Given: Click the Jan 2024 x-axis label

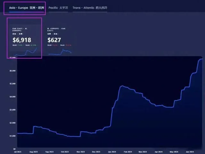Looking at the screenshot, I should [x=112, y=152].
